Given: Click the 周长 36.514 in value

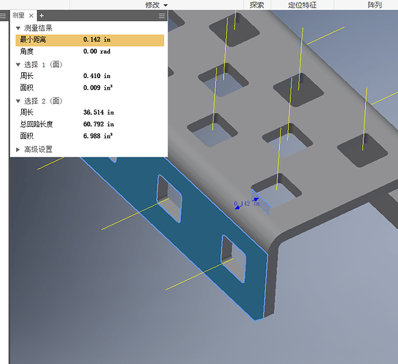Looking at the screenshot, I should [98, 112].
